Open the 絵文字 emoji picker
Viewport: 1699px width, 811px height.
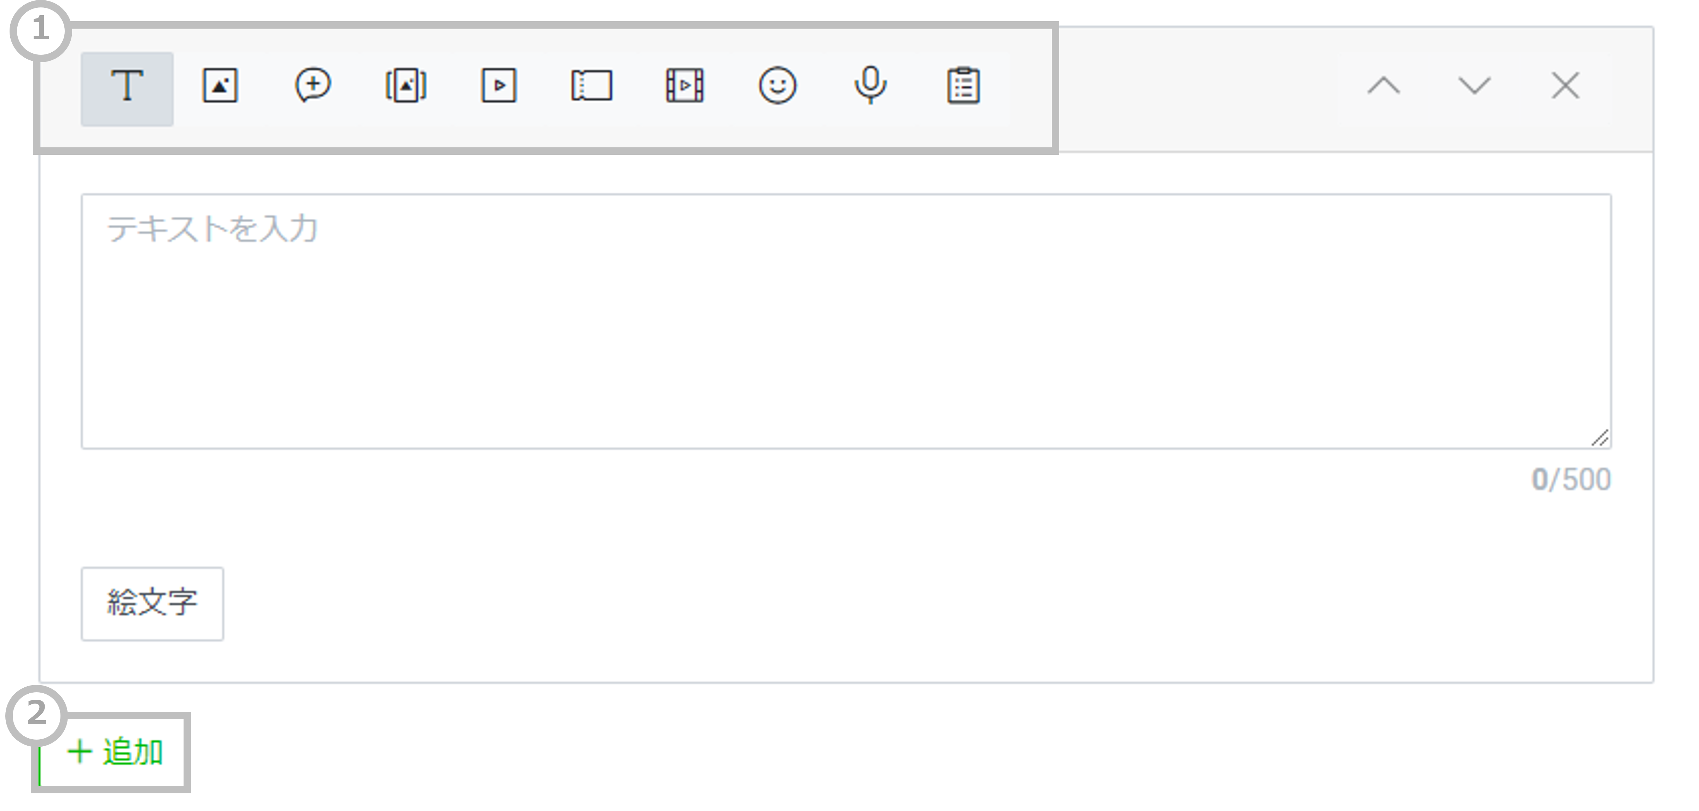pos(152,604)
